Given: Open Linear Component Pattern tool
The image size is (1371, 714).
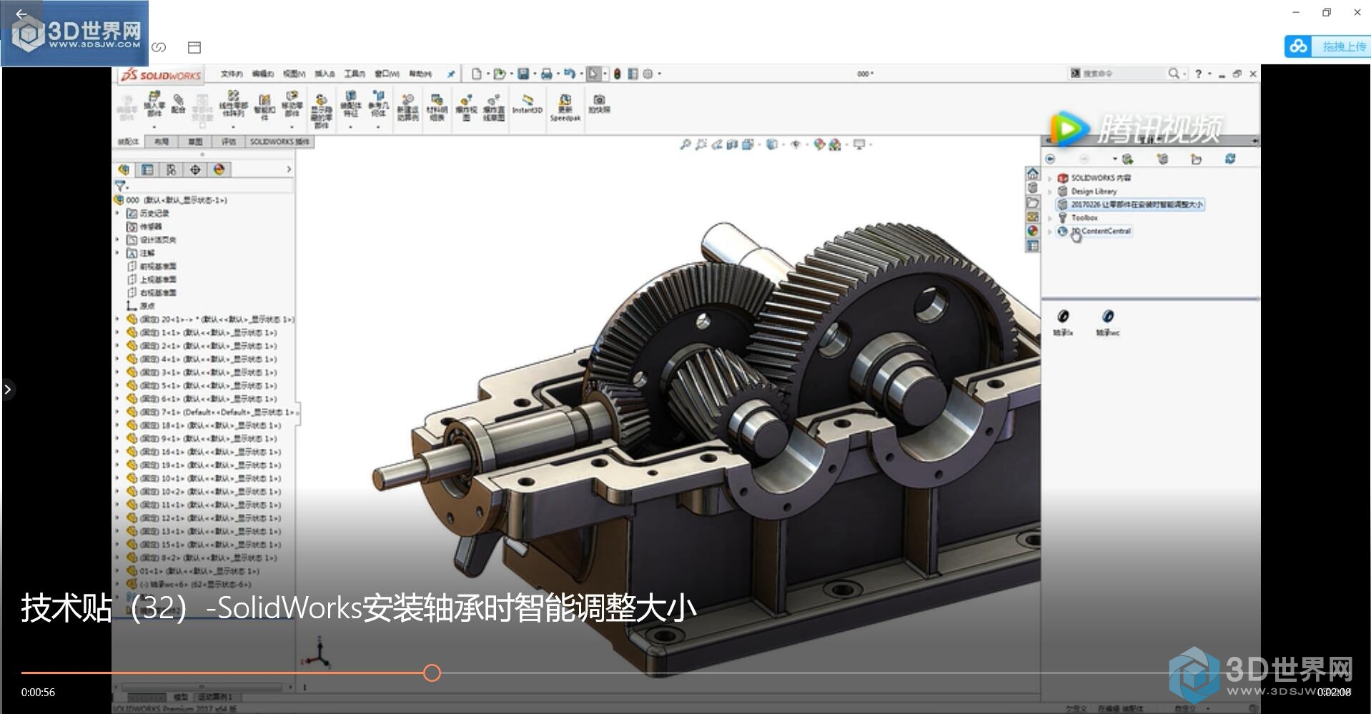Looking at the screenshot, I should point(233,104).
